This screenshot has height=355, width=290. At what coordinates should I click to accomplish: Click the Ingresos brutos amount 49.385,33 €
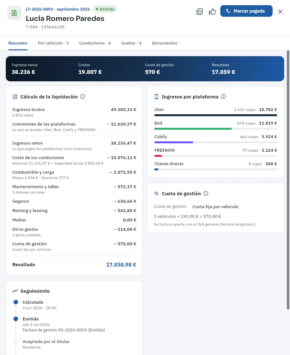tap(123, 110)
